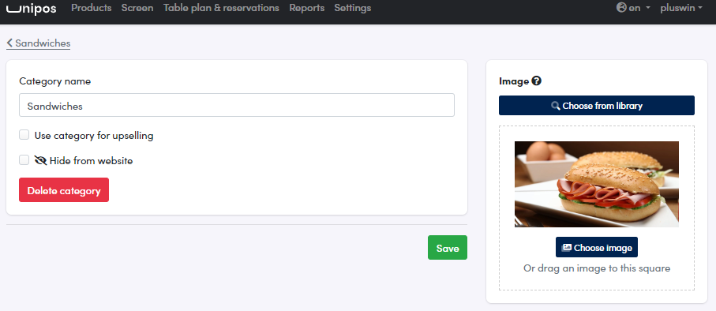Viewport: 716px width, 311px height.
Task: Tick the Hide from website checkbox
Action: point(24,159)
